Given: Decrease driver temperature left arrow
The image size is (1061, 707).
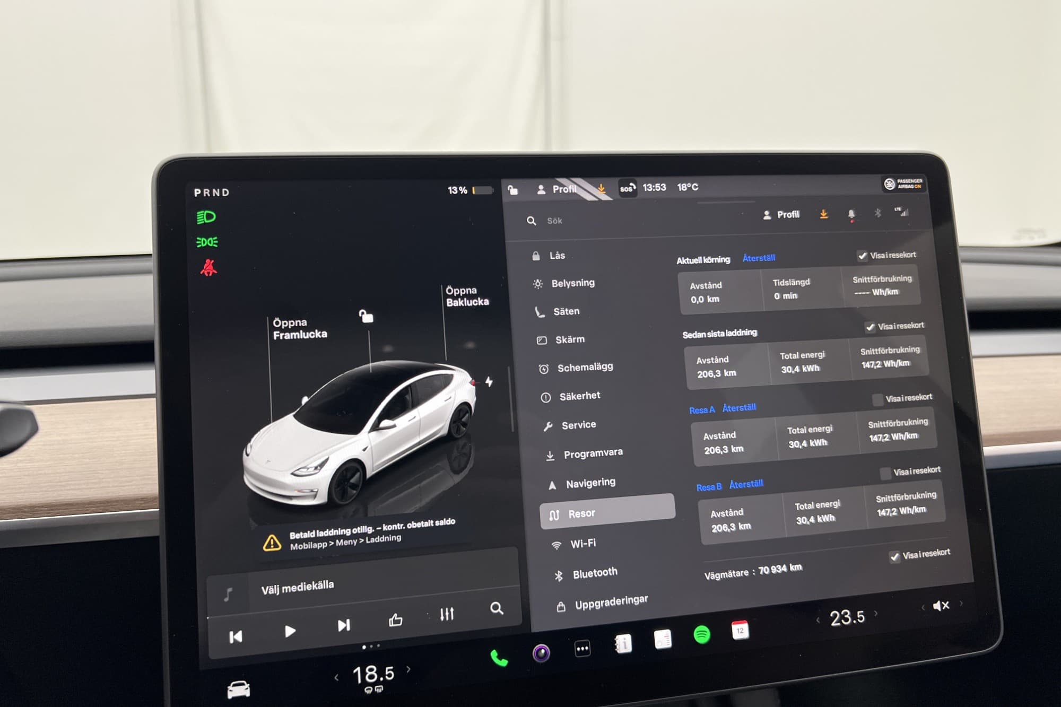Looking at the screenshot, I should point(336,677).
